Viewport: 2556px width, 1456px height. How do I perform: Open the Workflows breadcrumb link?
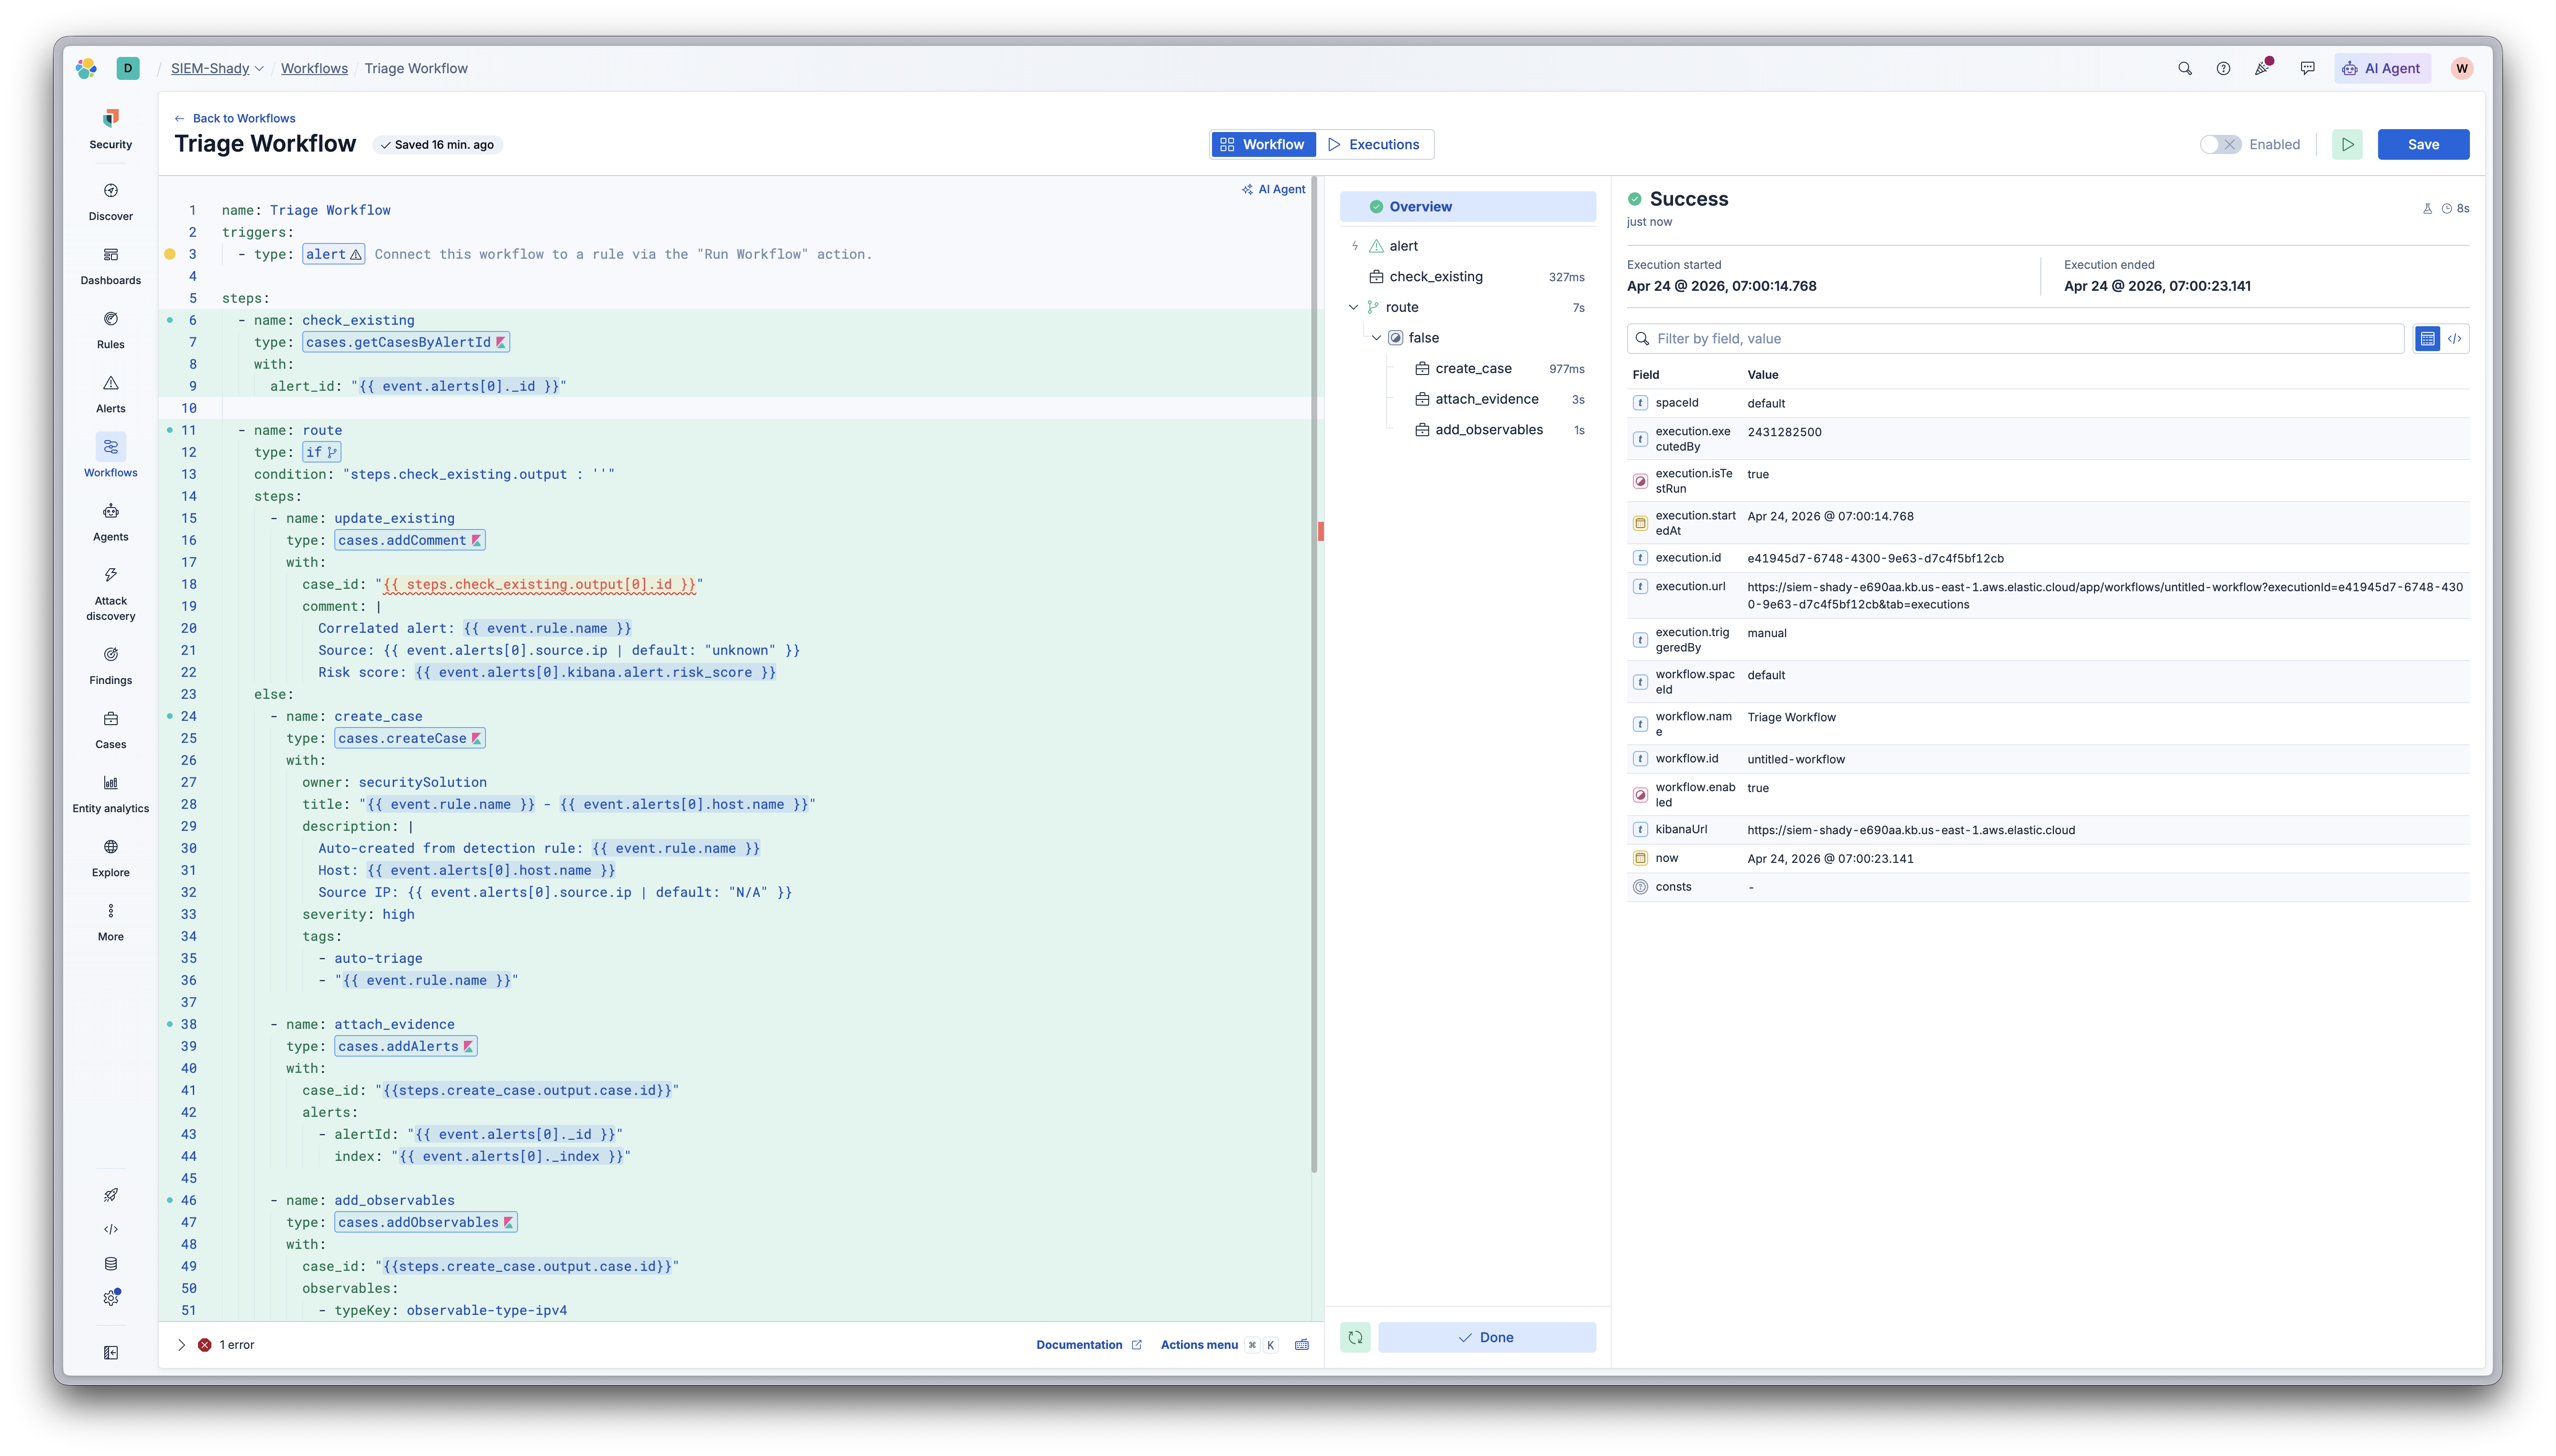pyautogui.click(x=314, y=68)
